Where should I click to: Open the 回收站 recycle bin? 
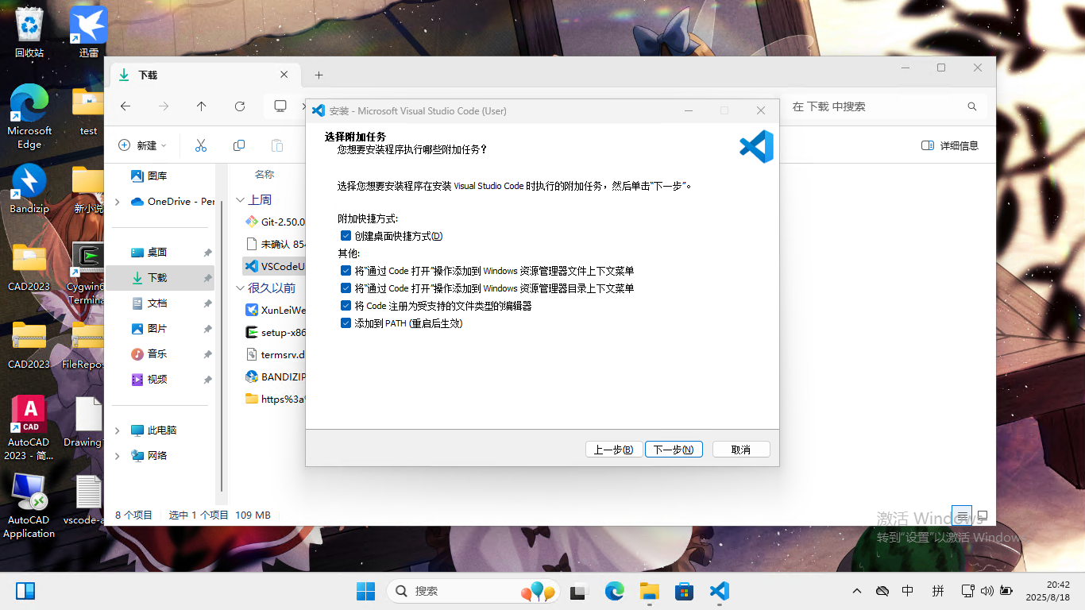(29, 24)
